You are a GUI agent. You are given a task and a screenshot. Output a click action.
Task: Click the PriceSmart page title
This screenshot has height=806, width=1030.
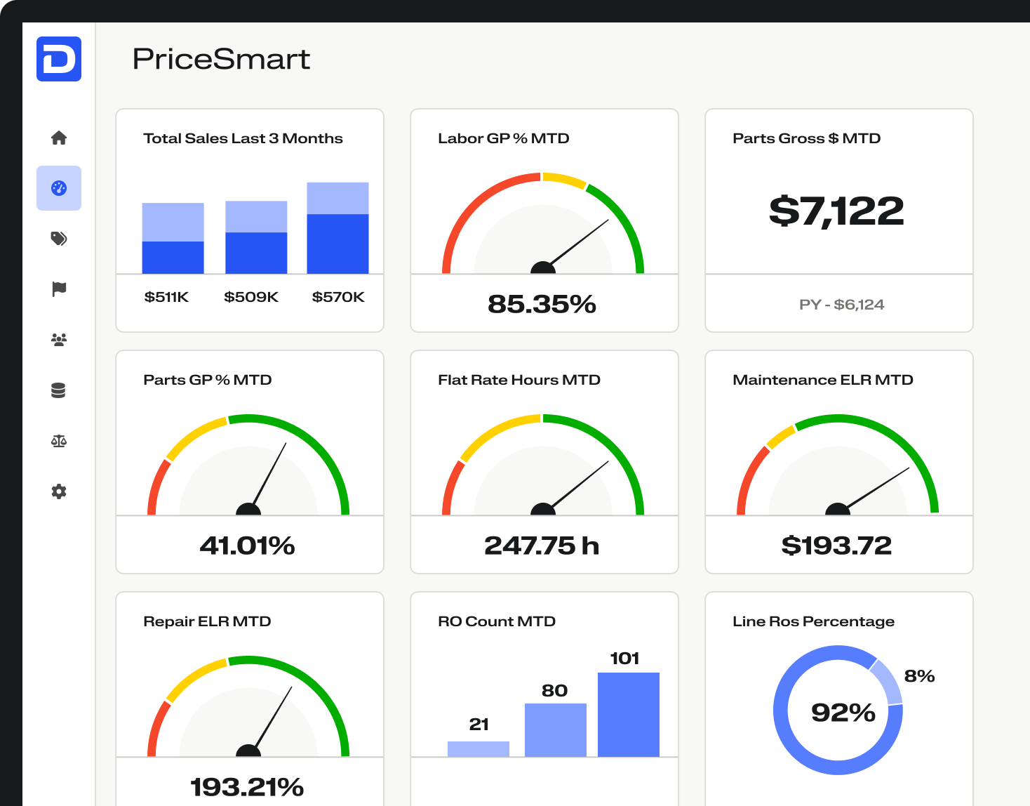coord(221,59)
